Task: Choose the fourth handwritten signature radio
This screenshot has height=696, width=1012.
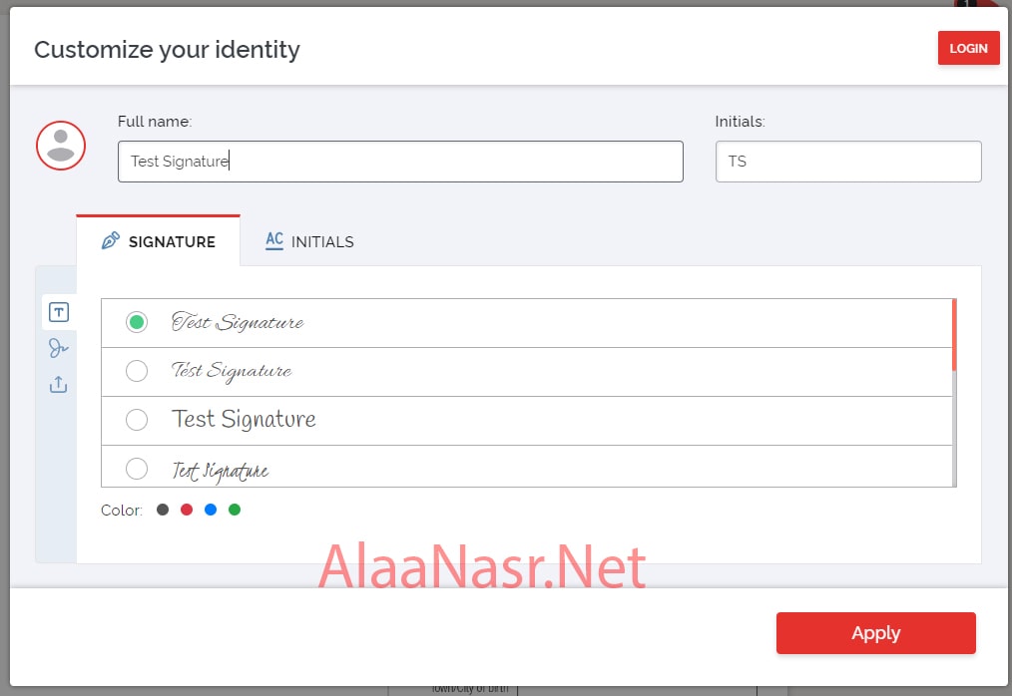Action: (137, 468)
